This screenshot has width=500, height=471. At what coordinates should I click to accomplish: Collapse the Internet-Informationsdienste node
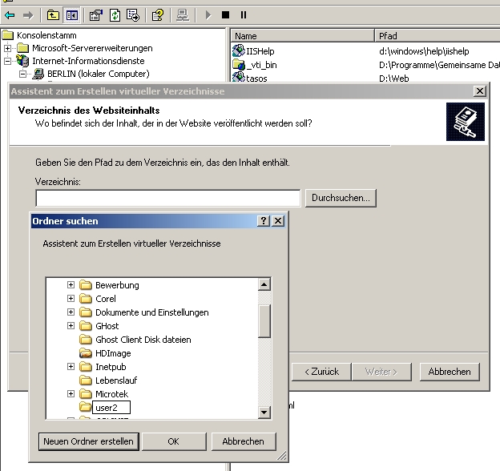point(8,61)
